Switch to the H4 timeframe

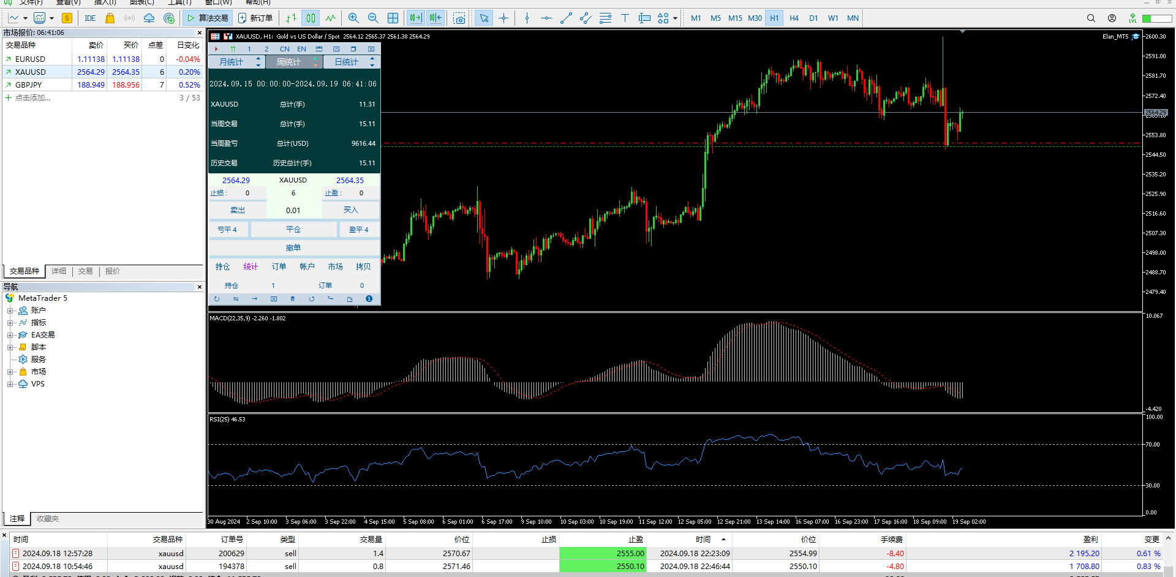[794, 18]
